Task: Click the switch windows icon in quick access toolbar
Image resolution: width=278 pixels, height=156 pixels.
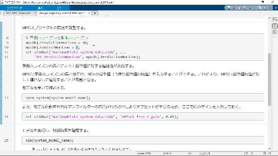Action: point(260,8)
